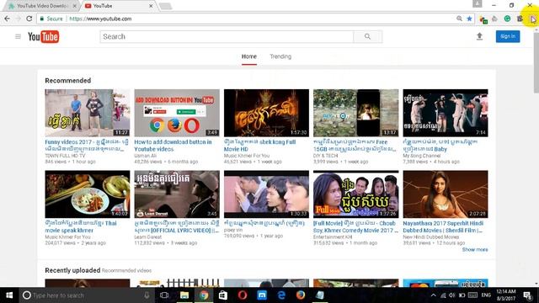Click the Recently uploaded heading
The height and width of the screenshot is (303, 539).
72,270
